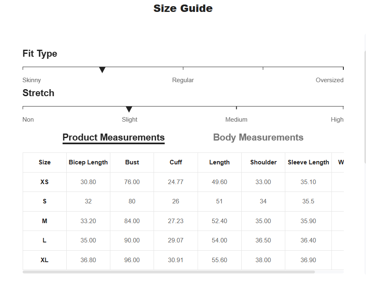Image resolution: width=366 pixels, height=286 pixels.
Task: Select the XL size row label
Action: 44,260
